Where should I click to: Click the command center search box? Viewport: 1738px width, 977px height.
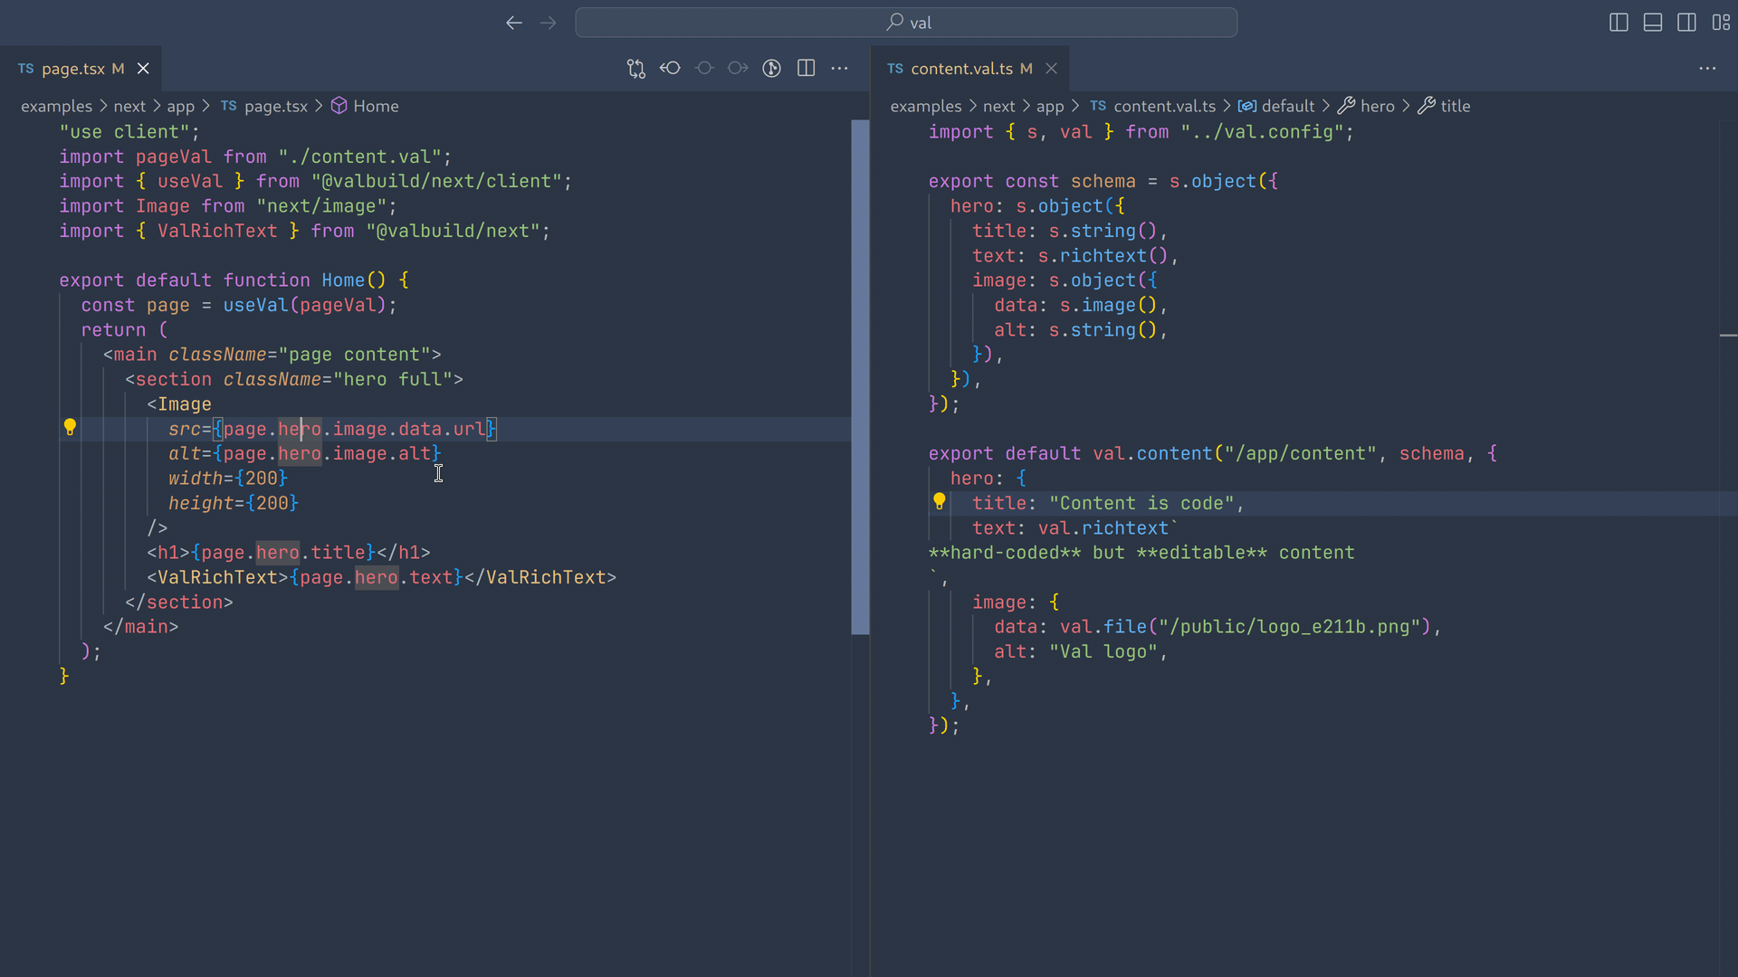pyautogui.click(x=906, y=23)
